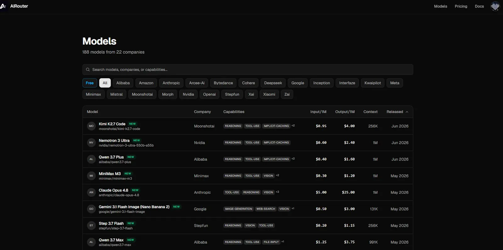Expand +2 capabilities for MiniMax M3
503x250 pixels.
click(277, 176)
